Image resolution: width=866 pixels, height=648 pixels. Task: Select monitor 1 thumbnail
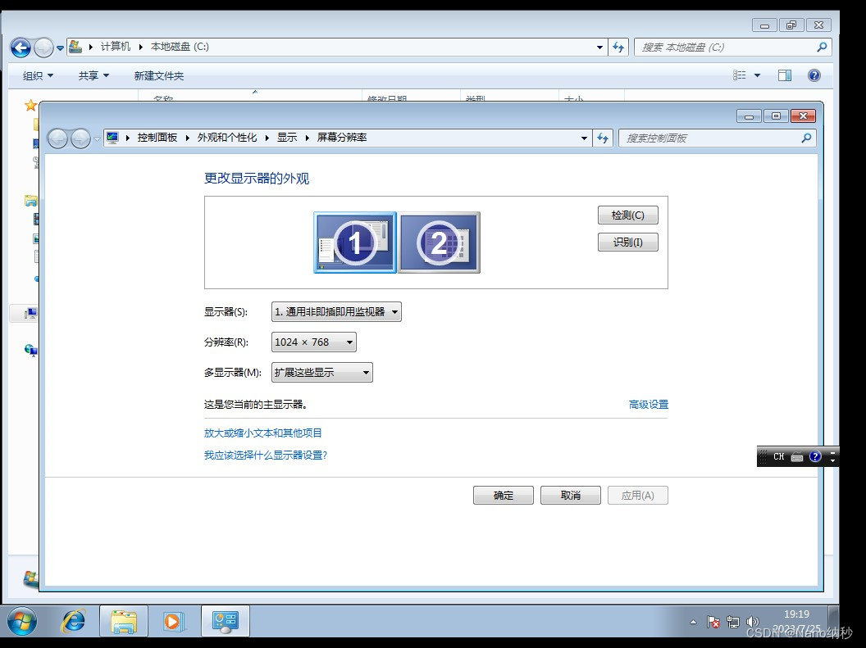[x=355, y=242]
